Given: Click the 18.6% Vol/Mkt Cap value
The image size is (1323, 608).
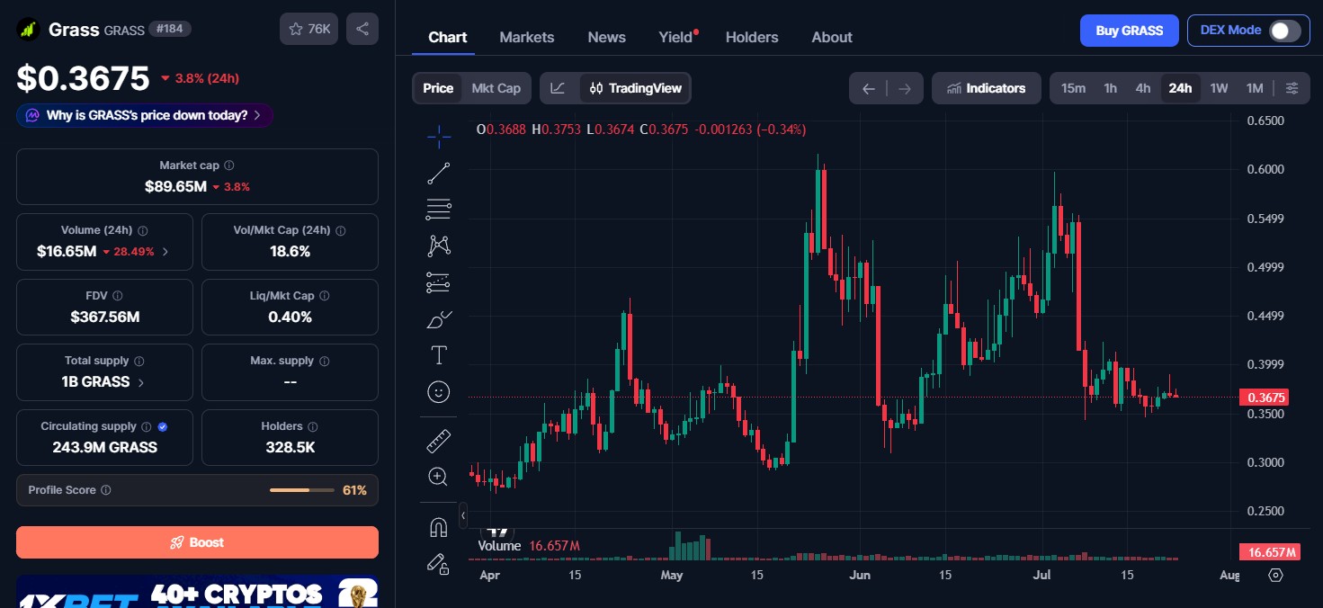Looking at the screenshot, I should coord(290,251).
